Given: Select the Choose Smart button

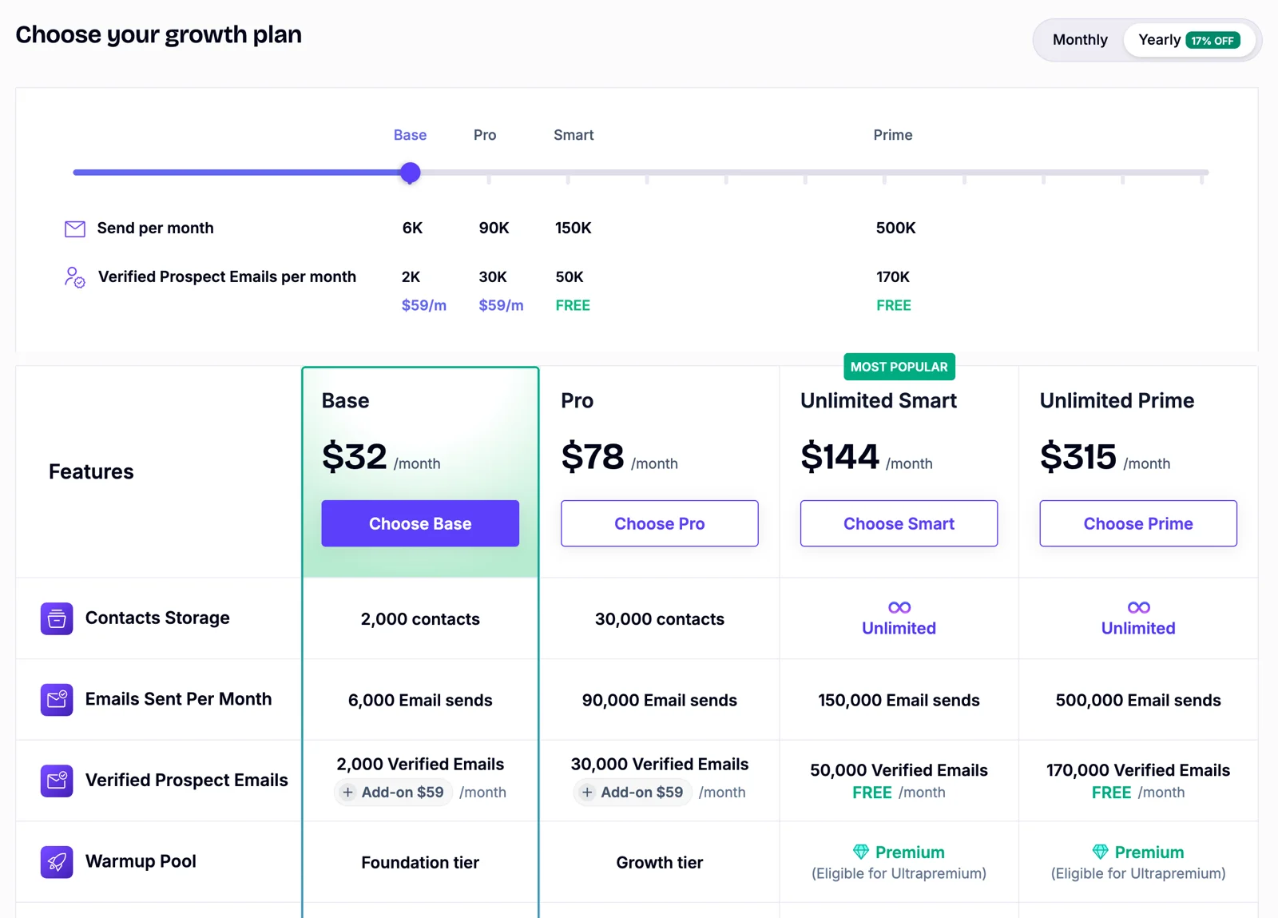Looking at the screenshot, I should point(899,523).
